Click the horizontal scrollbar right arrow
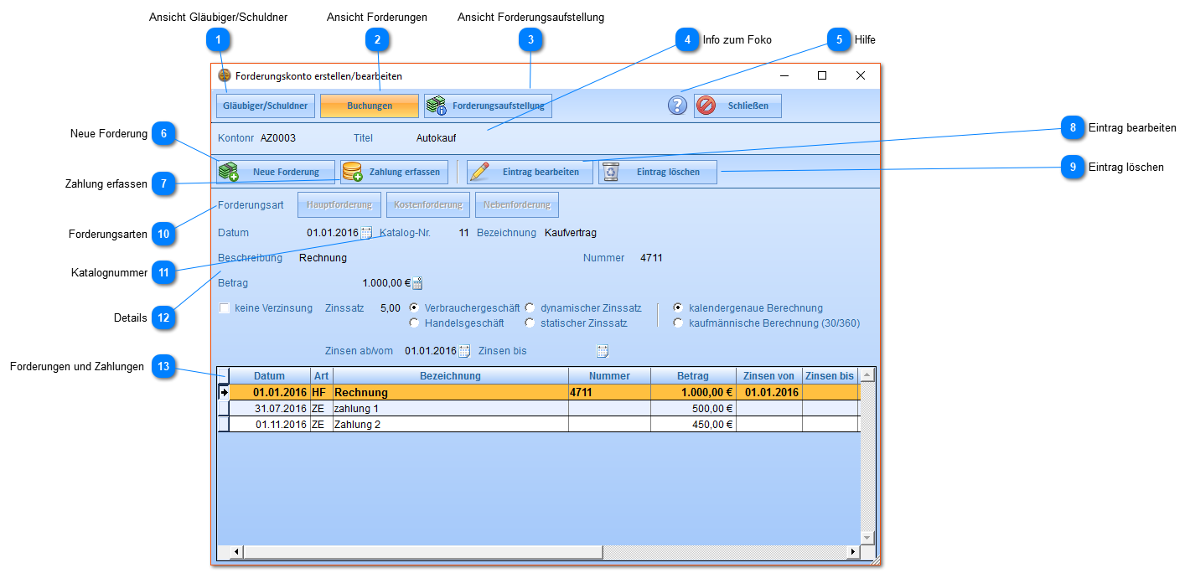 pyautogui.click(x=853, y=552)
